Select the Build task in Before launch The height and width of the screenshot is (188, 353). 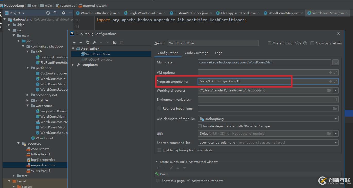click(248, 174)
